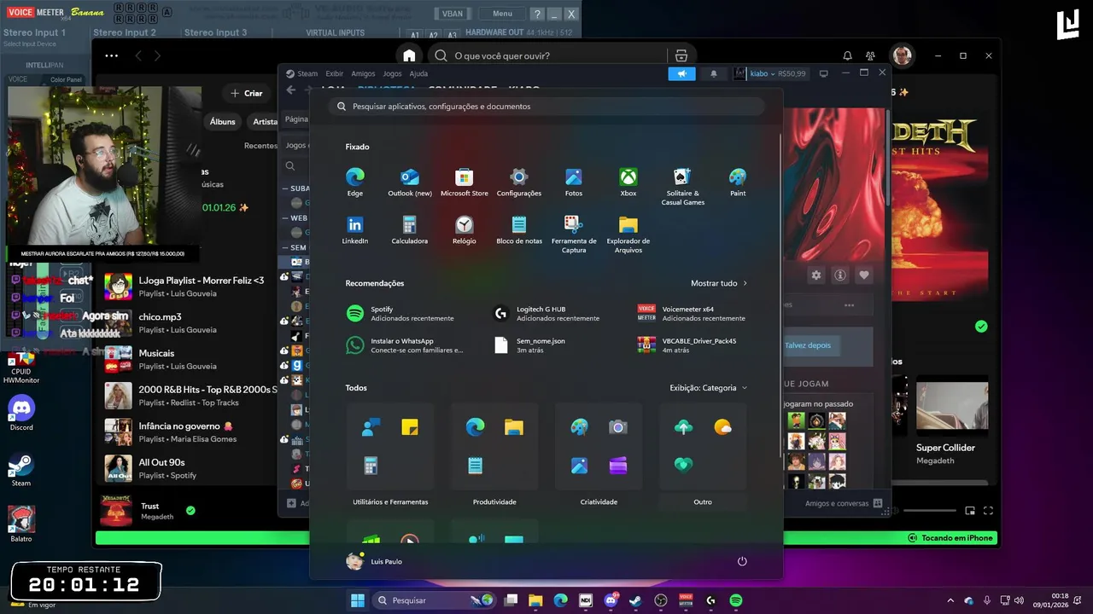This screenshot has width=1093, height=614.
Task: Open CPUID HWMonitor desktop shortcut
Action: click(x=21, y=367)
